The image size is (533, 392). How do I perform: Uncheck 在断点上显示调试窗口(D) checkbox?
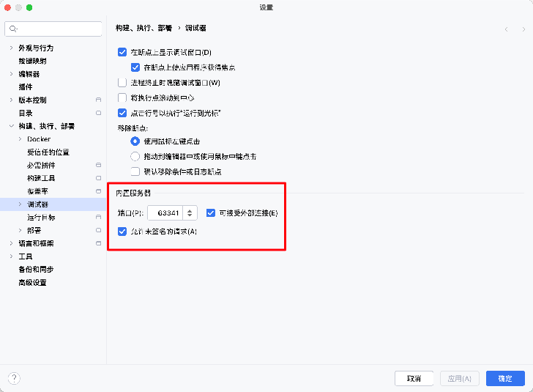pos(122,53)
